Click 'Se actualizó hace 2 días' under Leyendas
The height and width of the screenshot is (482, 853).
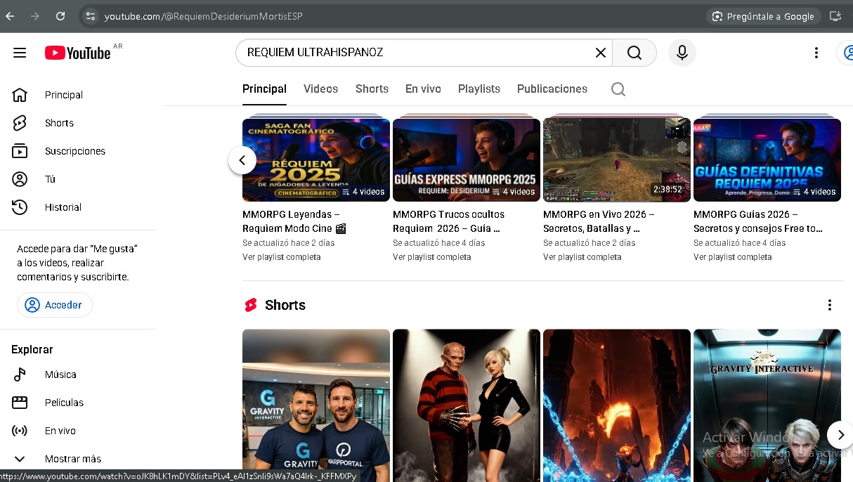coord(289,243)
